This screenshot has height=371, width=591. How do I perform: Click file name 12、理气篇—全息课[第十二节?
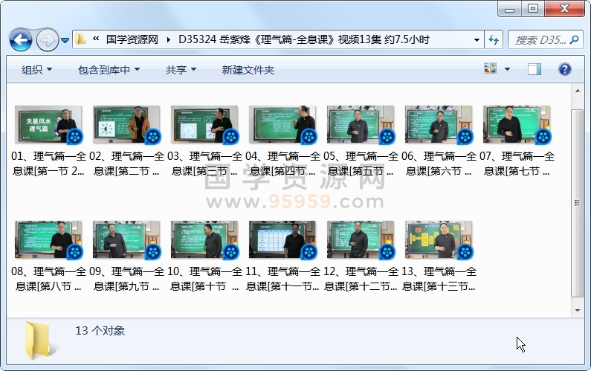(x=361, y=279)
